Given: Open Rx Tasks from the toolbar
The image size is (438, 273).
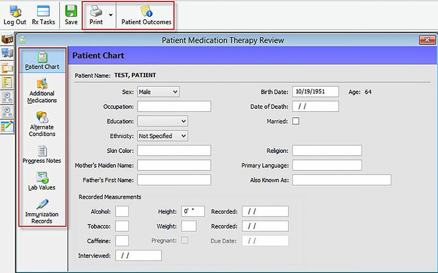Looking at the screenshot, I should coord(43,11).
